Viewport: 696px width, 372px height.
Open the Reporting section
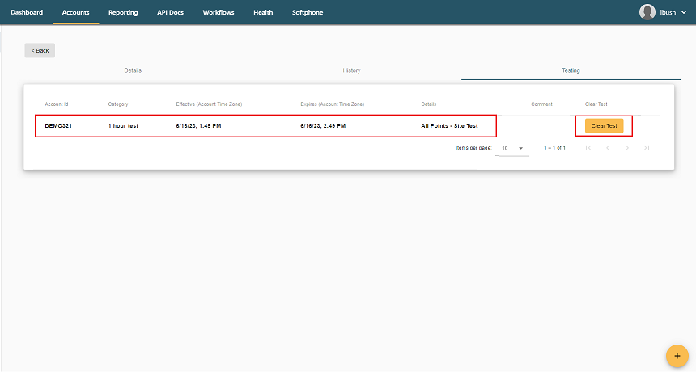click(123, 12)
